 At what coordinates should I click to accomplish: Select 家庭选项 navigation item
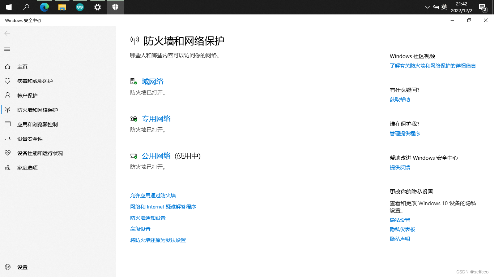click(x=27, y=168)
